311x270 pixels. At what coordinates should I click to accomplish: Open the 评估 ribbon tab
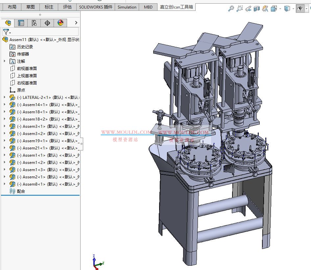pos(67,7)
